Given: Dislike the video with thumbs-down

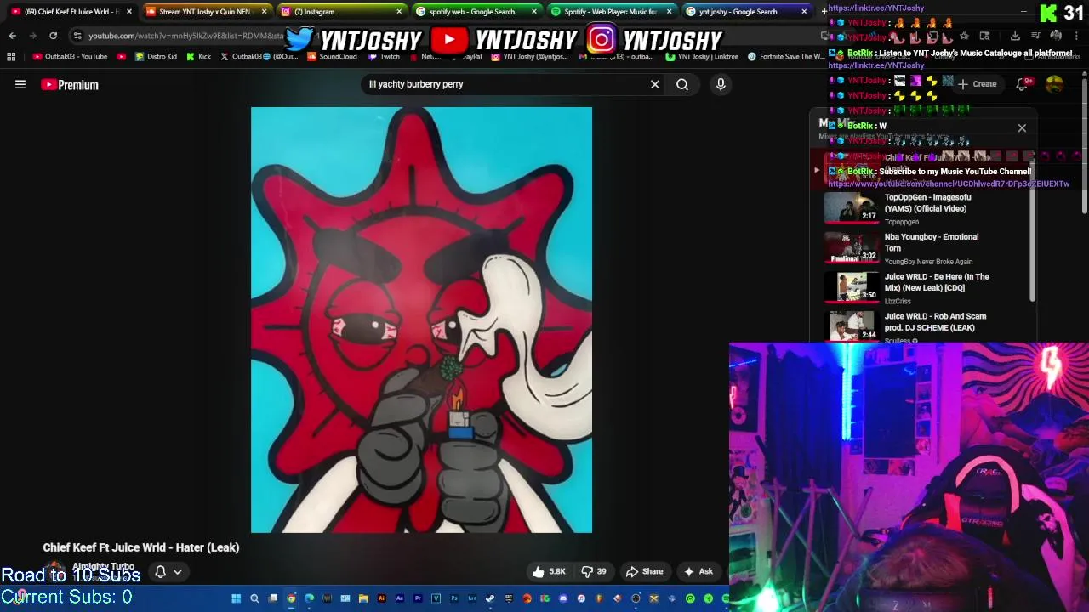Looking at the screenshot, I should pyautogui.click(x=594, y=571).
